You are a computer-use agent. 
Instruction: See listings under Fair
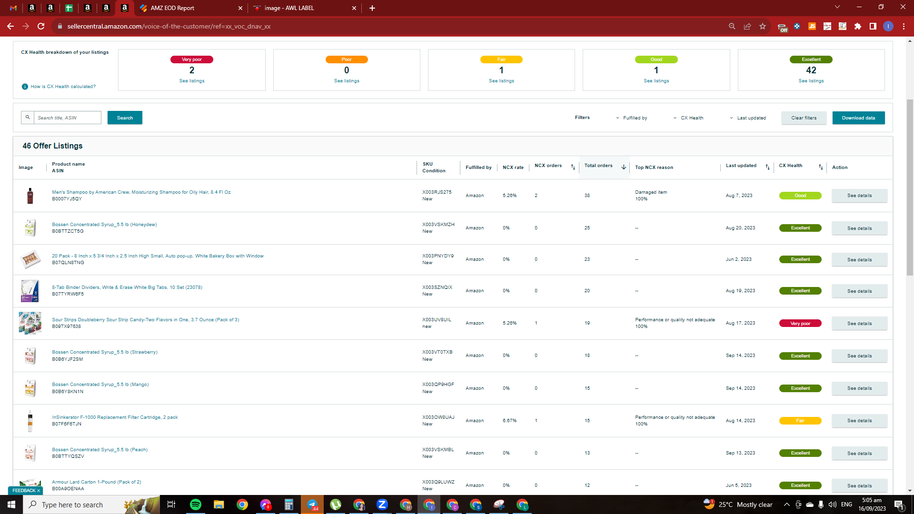pyautogui.click(x=501, y=81)
